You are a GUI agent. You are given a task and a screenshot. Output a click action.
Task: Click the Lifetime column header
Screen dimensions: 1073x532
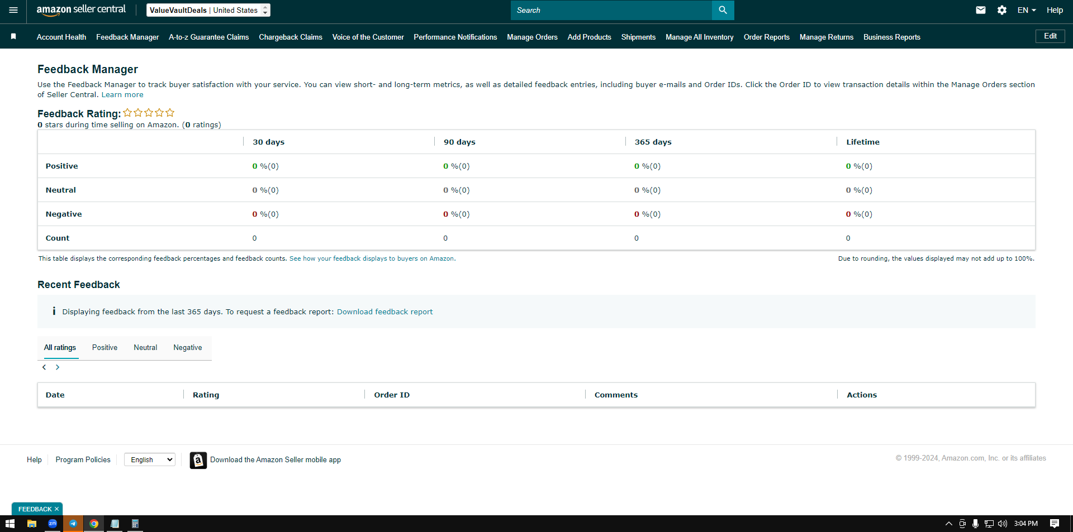coord(863,142)
